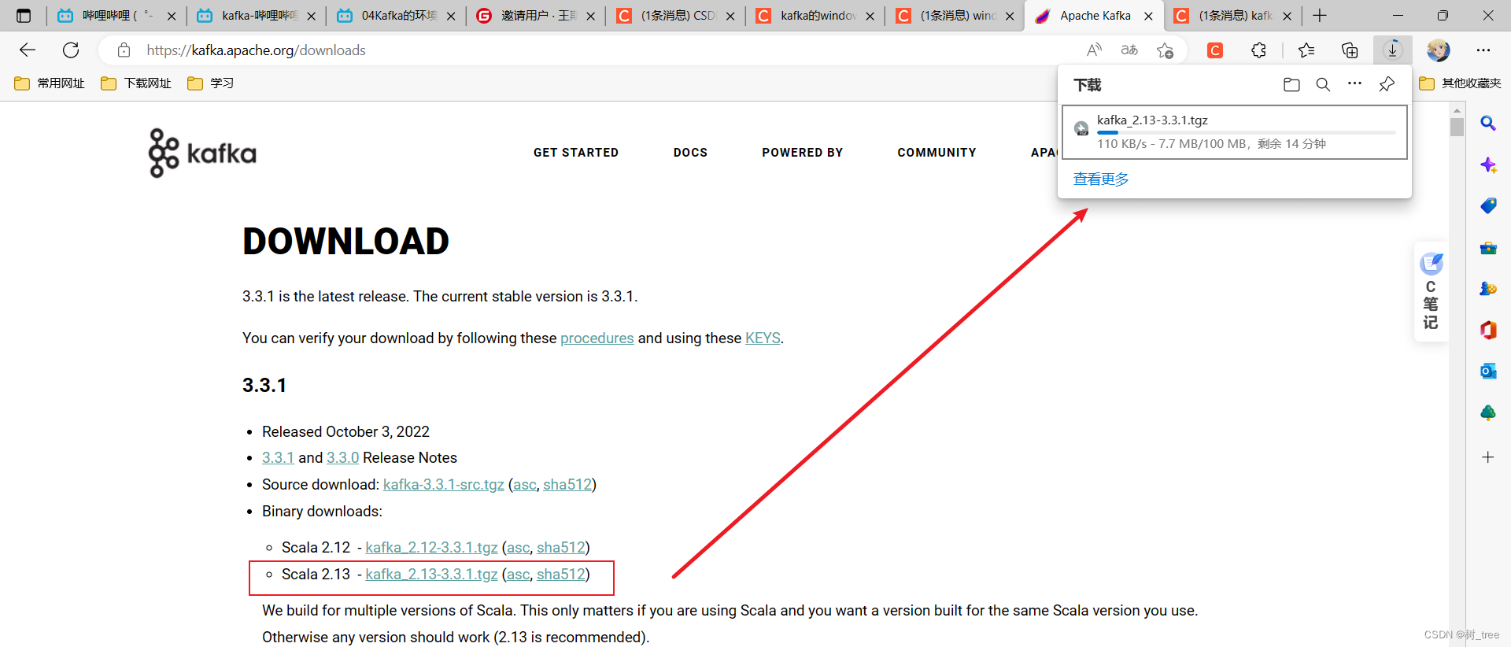This screenshot has height=647, width=1511.
Task: Switch to the kafka-哔哩哔哩 tab
Action: click(257, 16)
